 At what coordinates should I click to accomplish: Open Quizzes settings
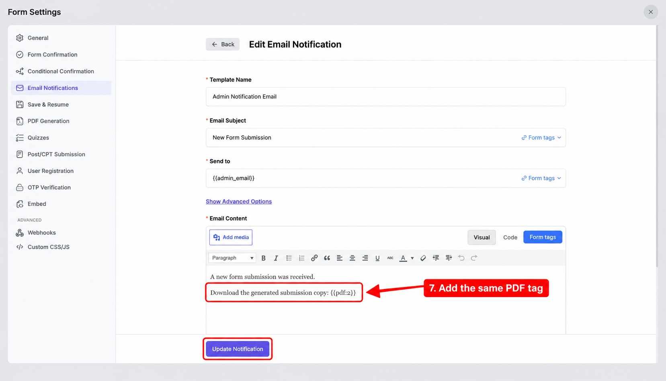tap(61, 138)
